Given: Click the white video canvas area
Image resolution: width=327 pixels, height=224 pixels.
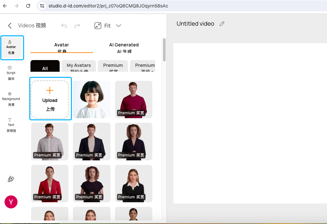Looking at the screenshot, I should pos(250,123).
